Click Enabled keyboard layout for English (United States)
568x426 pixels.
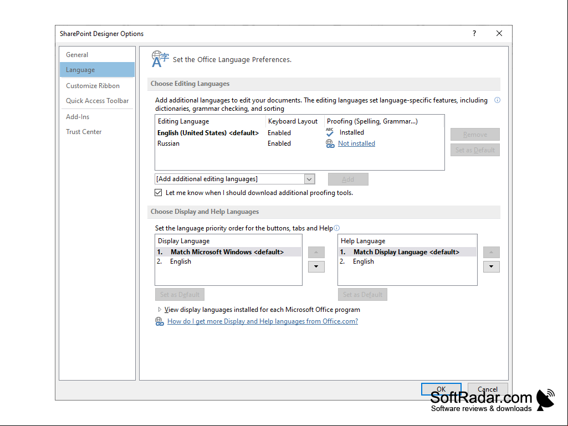(279, 133)
